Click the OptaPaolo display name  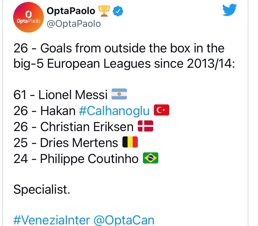[71, 11]
